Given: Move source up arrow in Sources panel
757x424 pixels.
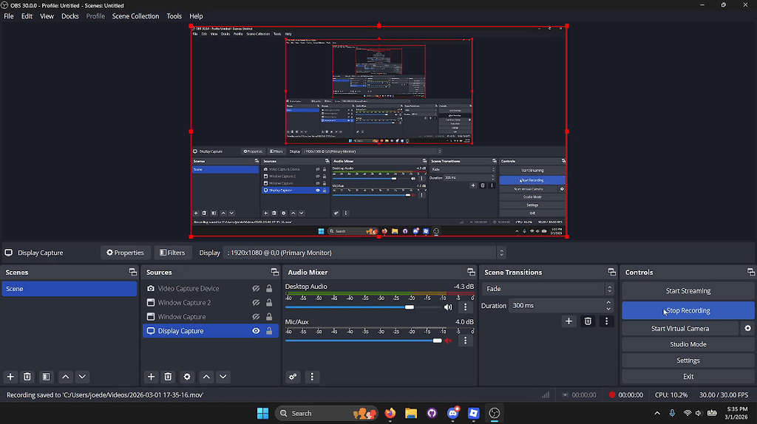Looking at the screenshot, I should [x=207, y=377].
